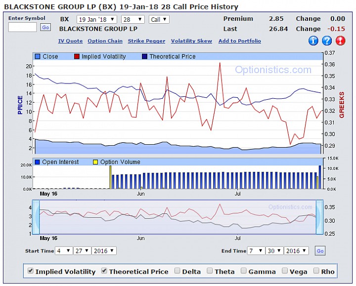The image size is (356, 286).
Task: Open the Start Time day 27 dropdown
Action: pos(82,251)
